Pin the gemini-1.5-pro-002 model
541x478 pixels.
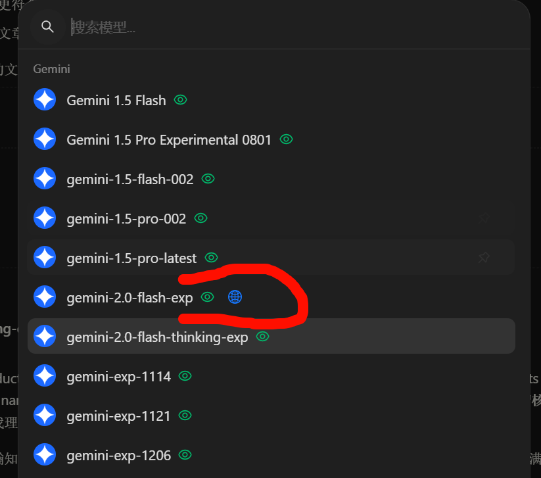(x=484, y=218)
